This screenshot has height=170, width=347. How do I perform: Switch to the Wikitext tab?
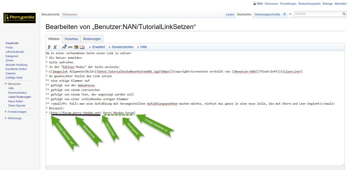point(54,39)
